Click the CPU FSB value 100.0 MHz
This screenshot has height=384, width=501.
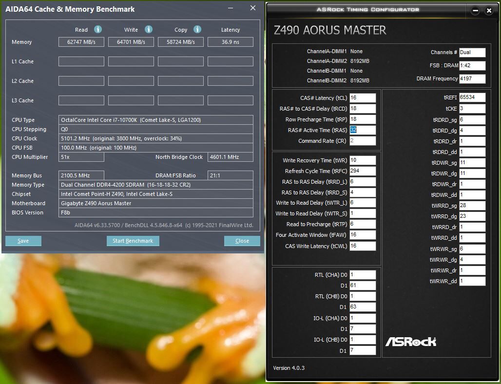click(156, 148)
